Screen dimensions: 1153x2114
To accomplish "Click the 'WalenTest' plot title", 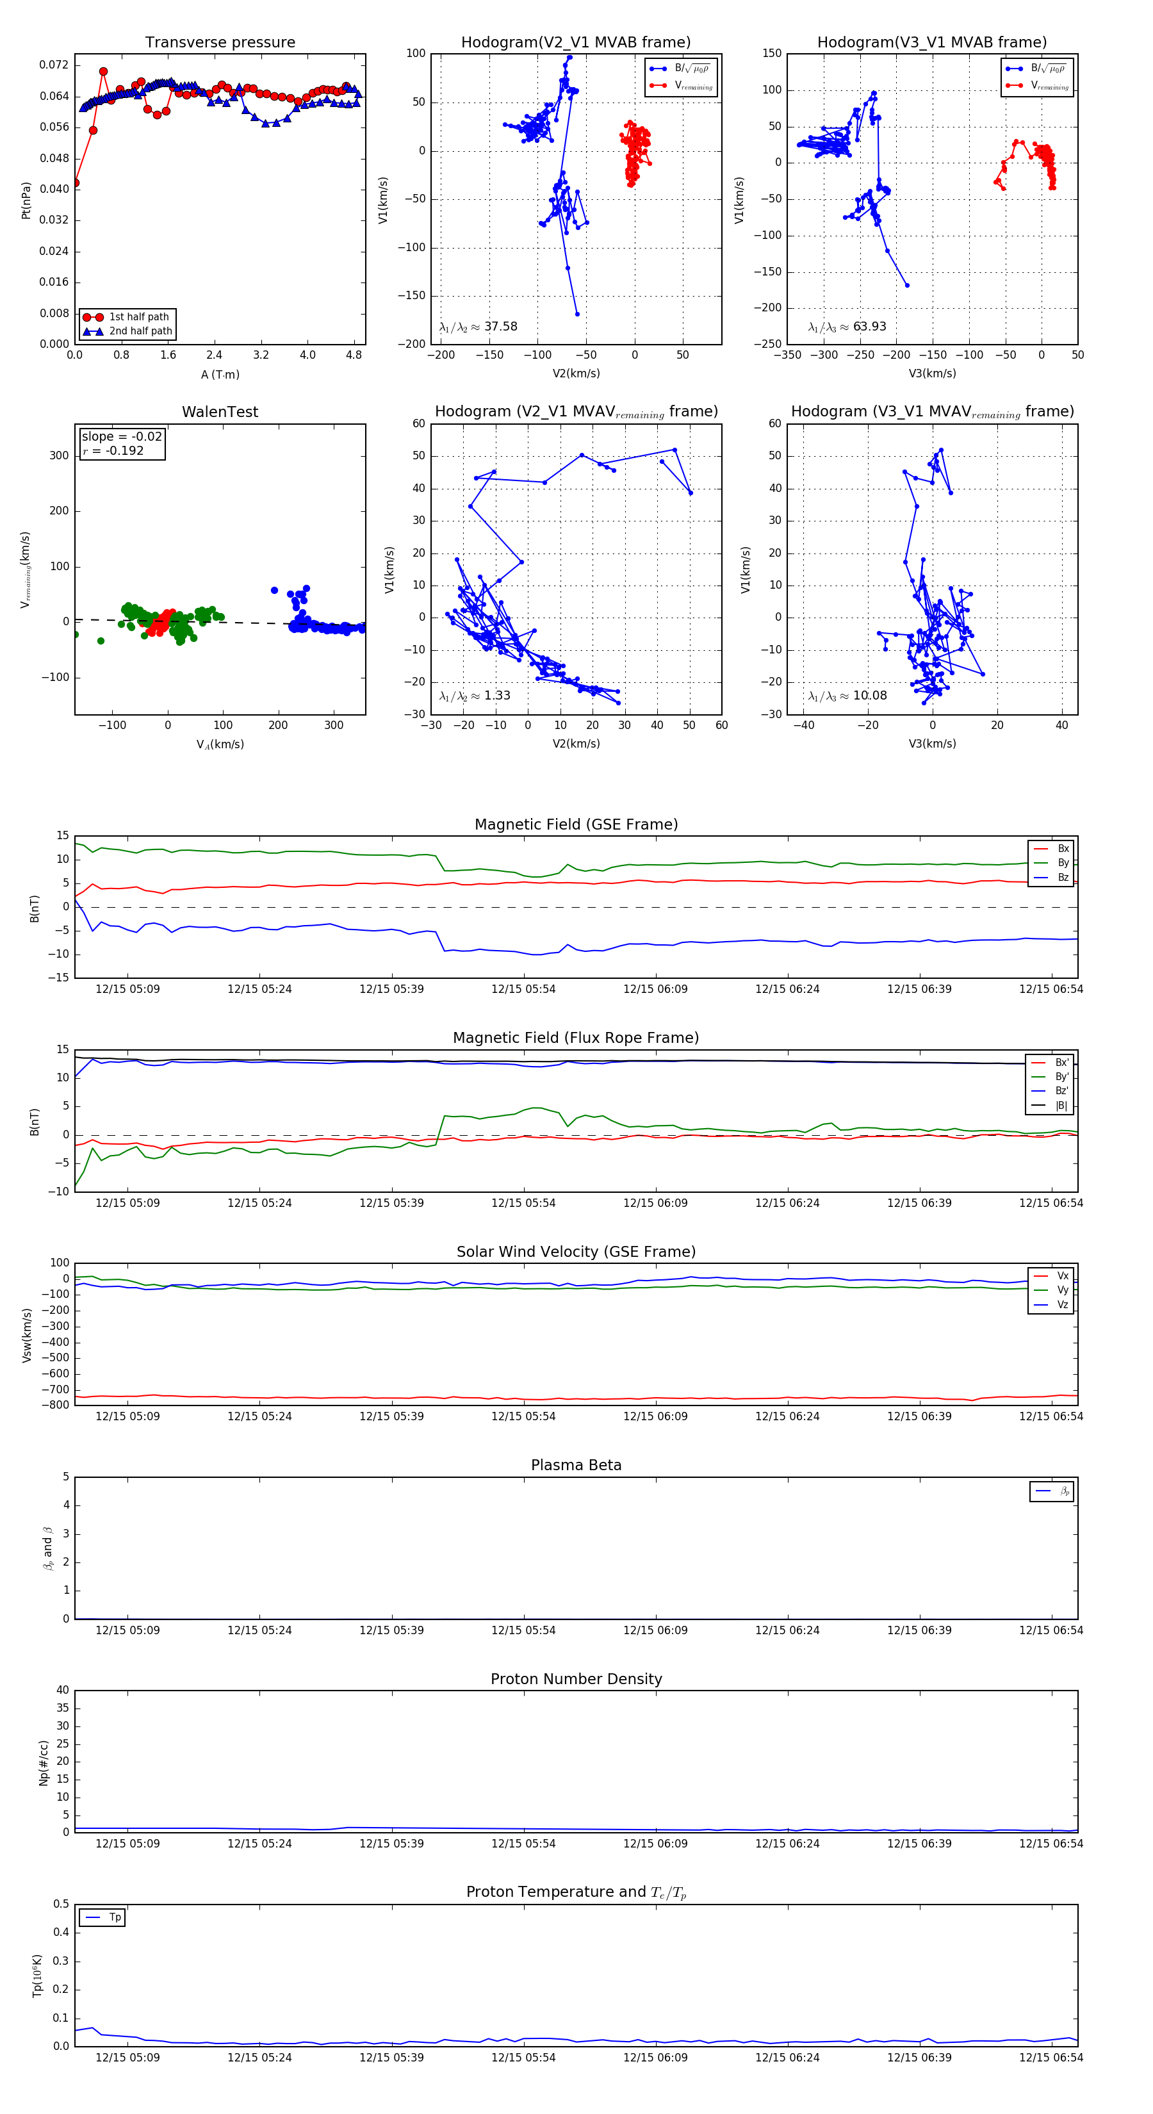I will 220,412.
